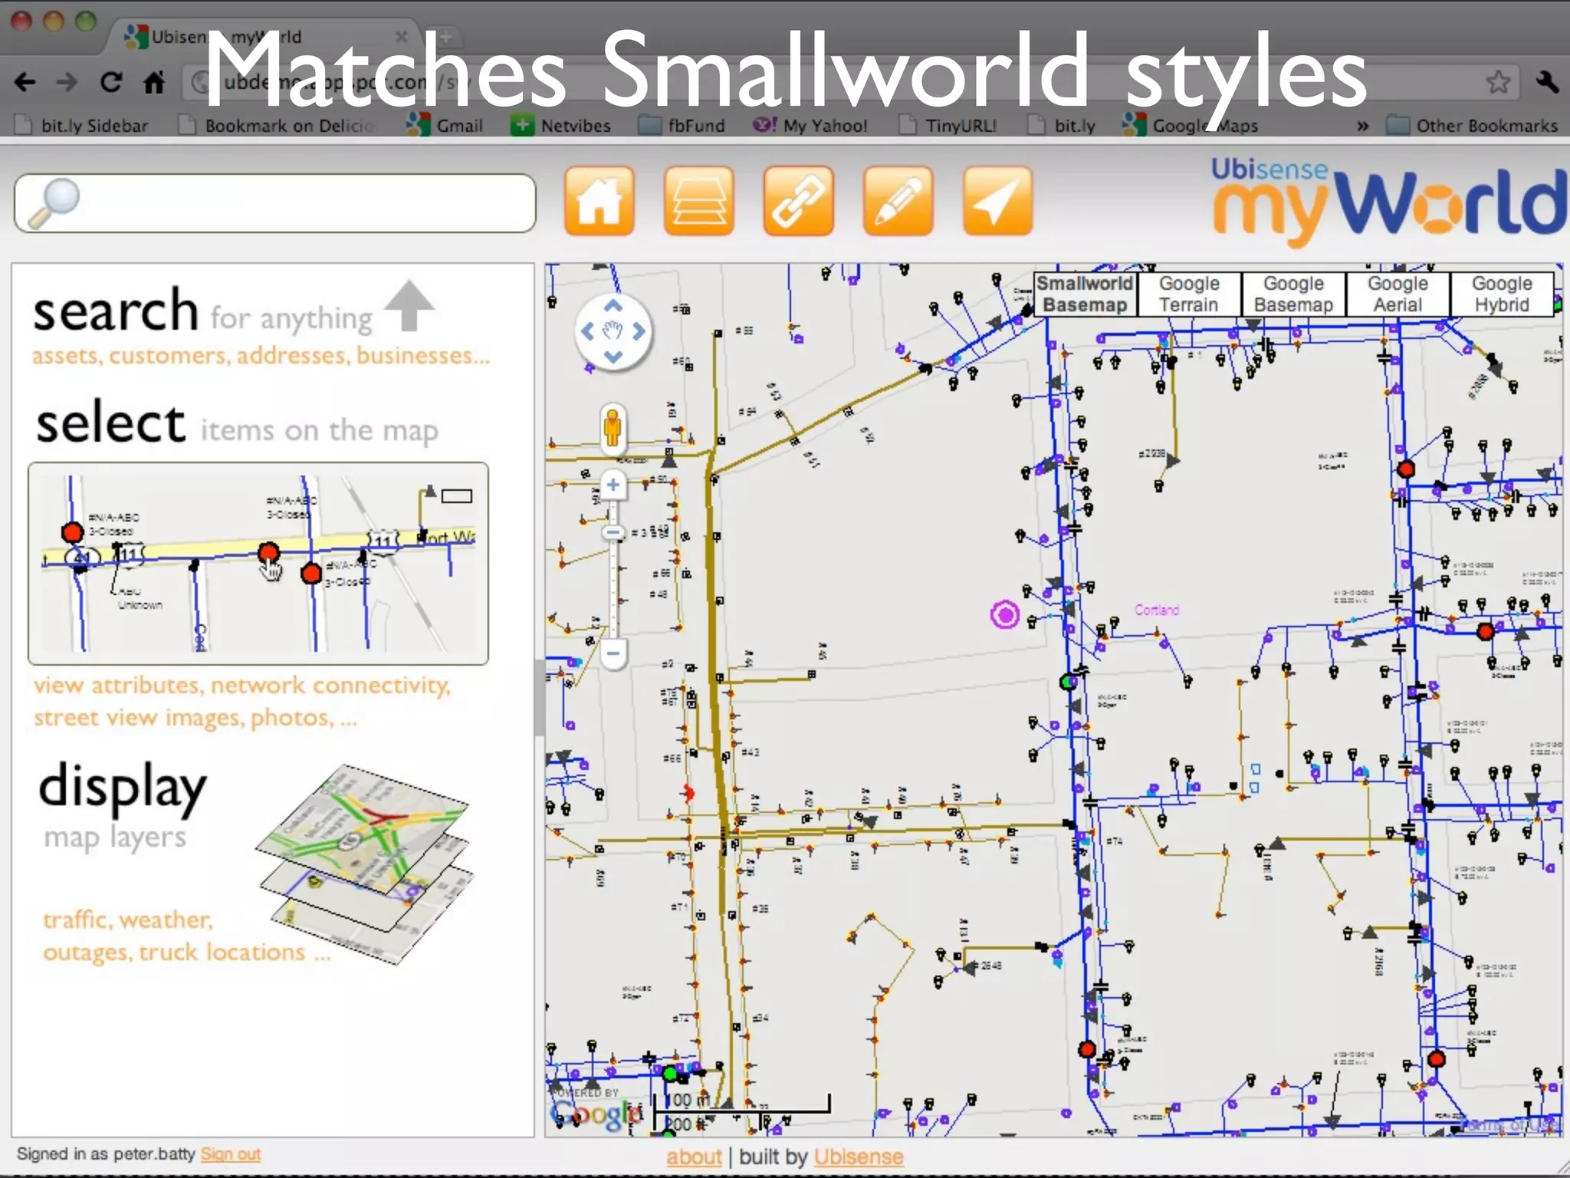Open the Google Maps bookmark
The width and height of the screenshot is (1570, 1178).
point(1191,125)
